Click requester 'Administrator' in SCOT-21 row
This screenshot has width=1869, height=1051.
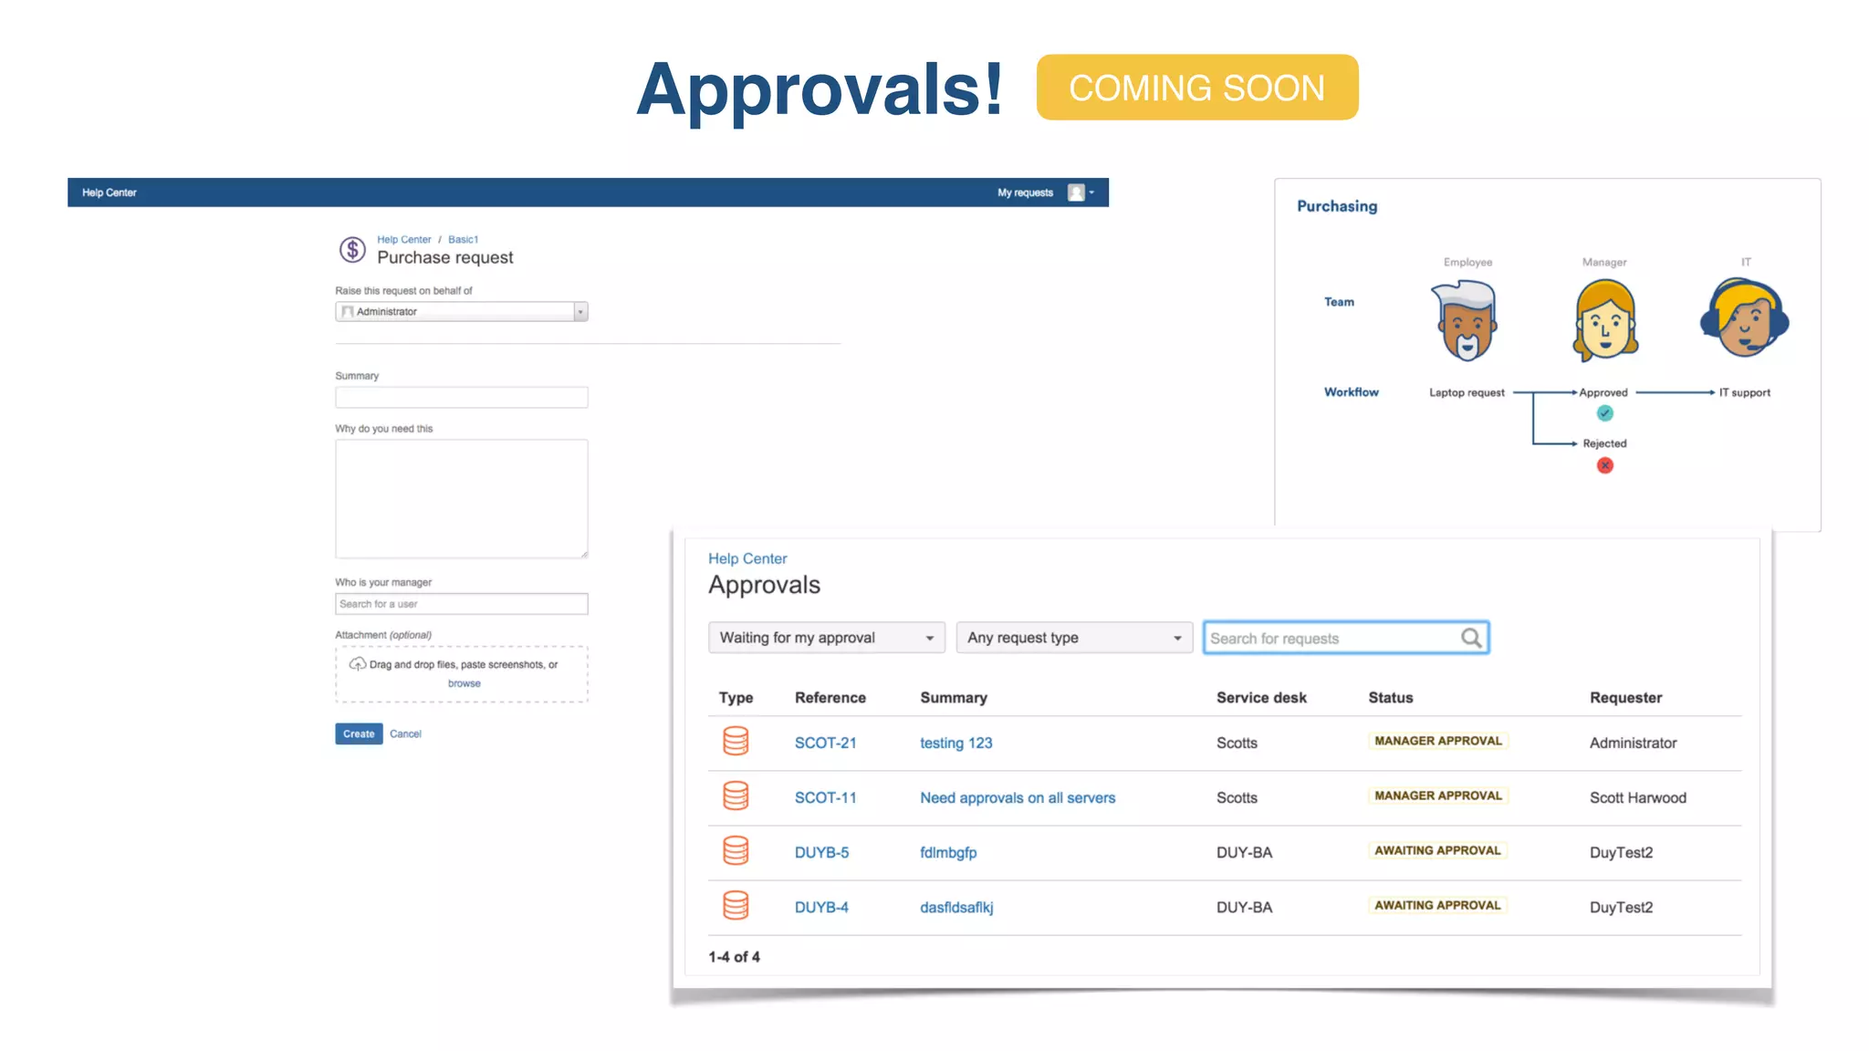pos(1633,743)
